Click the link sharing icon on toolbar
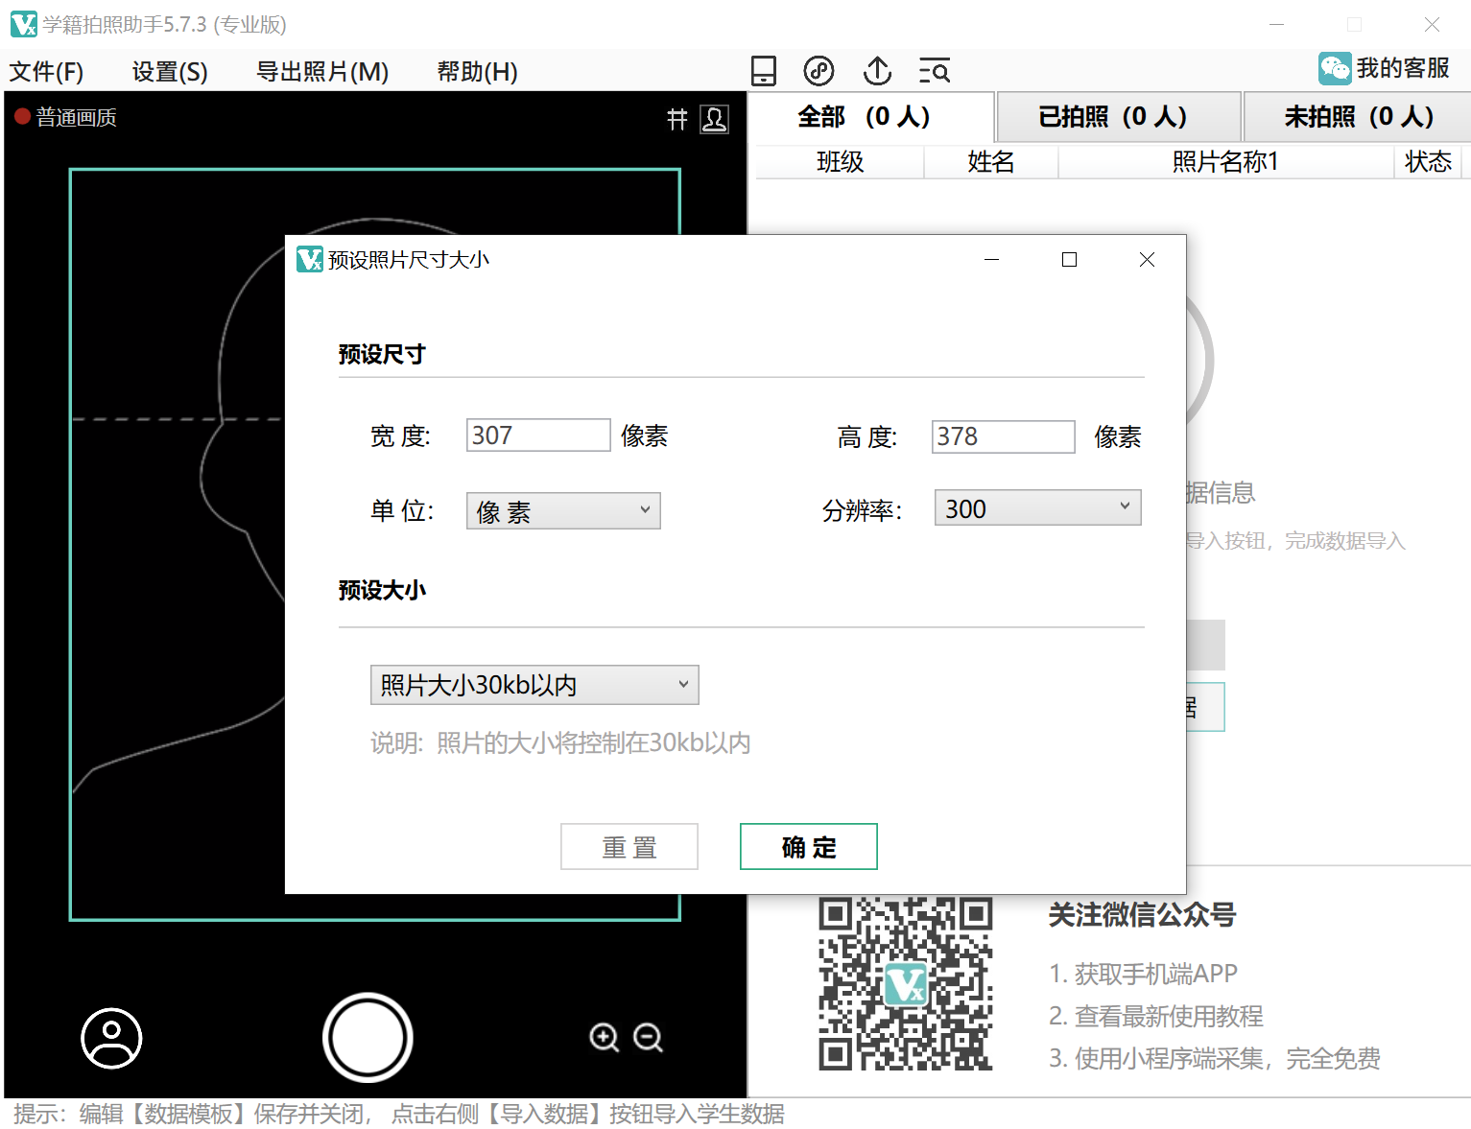The width and height of the screenshot is (1471, 1129). pos(819,70)
